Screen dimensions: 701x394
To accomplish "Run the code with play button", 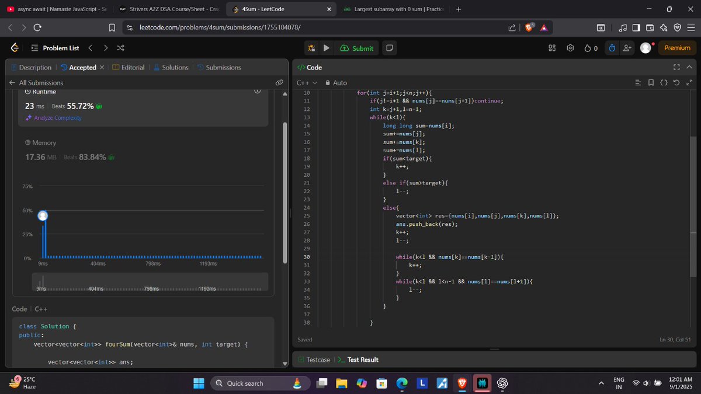I will (327, 48).
